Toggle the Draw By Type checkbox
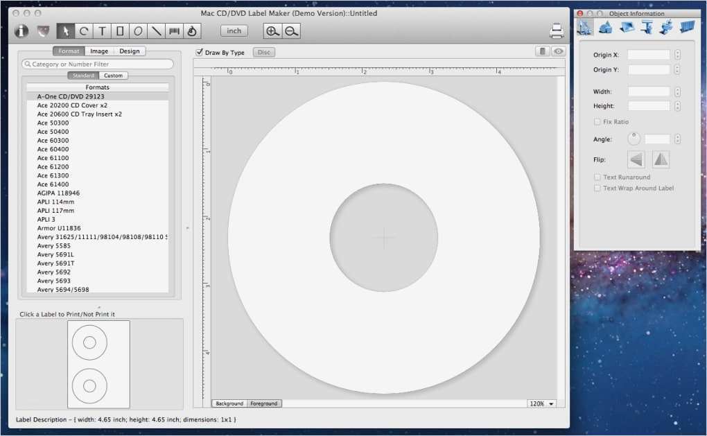 click(x=201, y=52)
